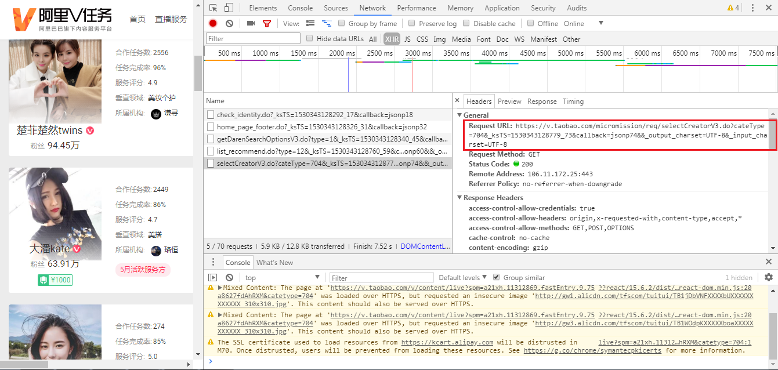Image resolution: width=778 pixels, height=370 pixels.
Task: Toggle the red network filter funnel icon
Action: (267, 24)
